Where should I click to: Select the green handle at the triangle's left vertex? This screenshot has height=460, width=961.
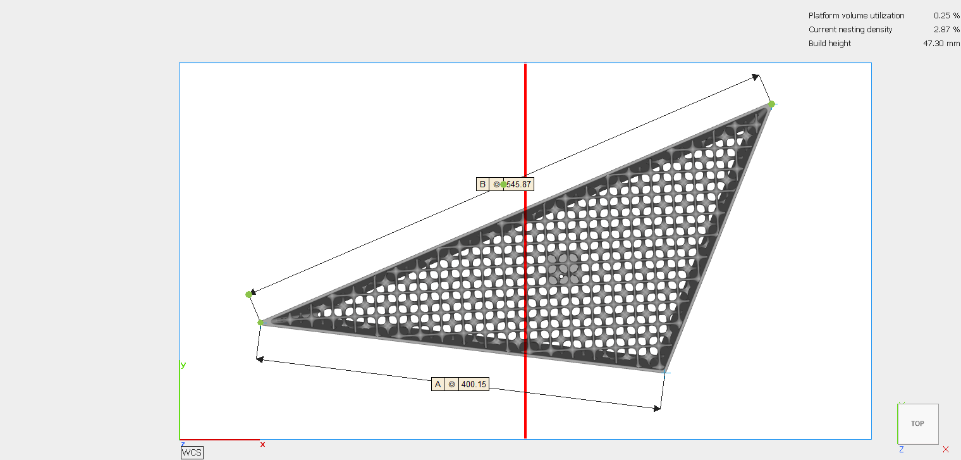pyautogui.click(x=260, y=323)
